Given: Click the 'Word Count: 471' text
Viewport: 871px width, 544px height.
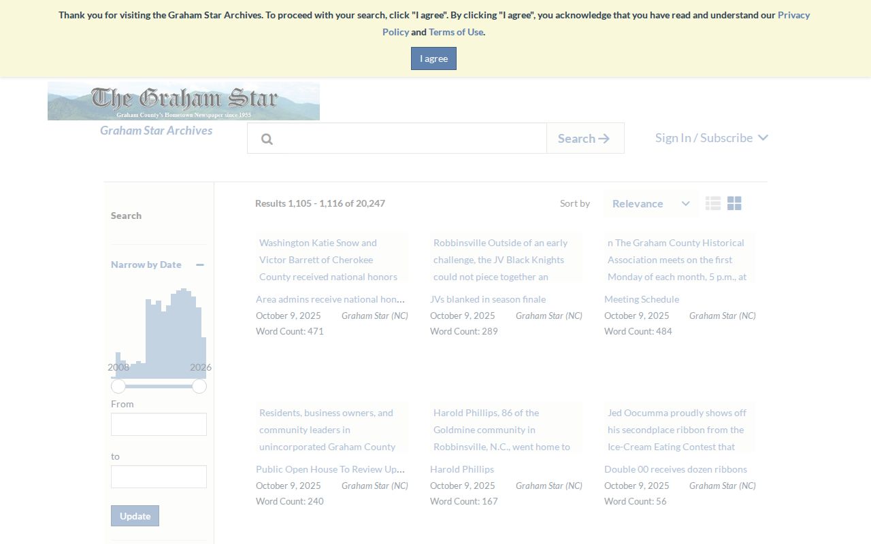Looking at the screenshot, I should coord(290,331).
